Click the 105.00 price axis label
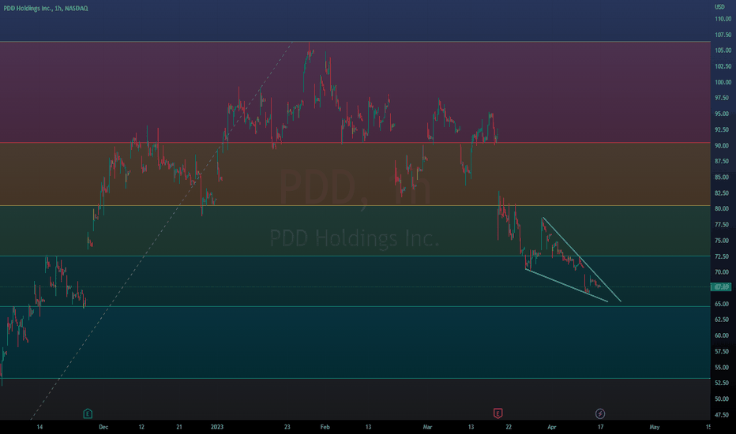Image resolution: width=736 pixels, height=434 pixels. 723,51
